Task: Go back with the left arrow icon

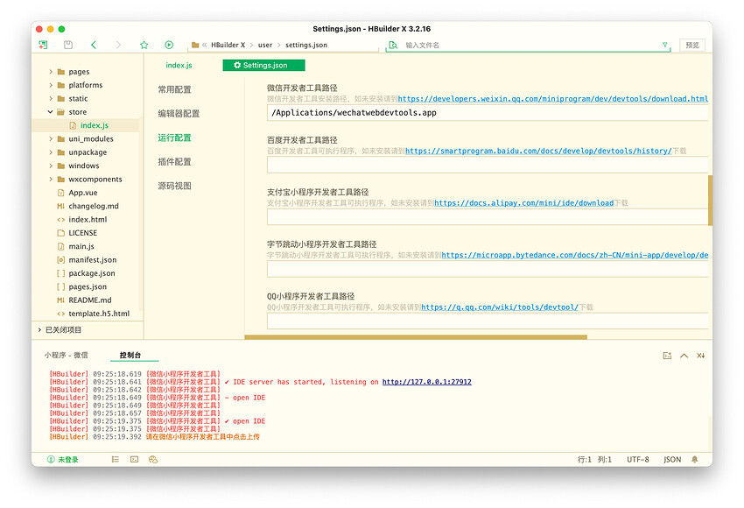Action: (94, 45)
